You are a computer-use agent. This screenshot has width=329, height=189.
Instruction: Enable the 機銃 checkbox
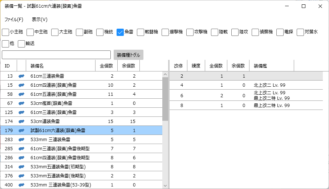pos(100,32)
